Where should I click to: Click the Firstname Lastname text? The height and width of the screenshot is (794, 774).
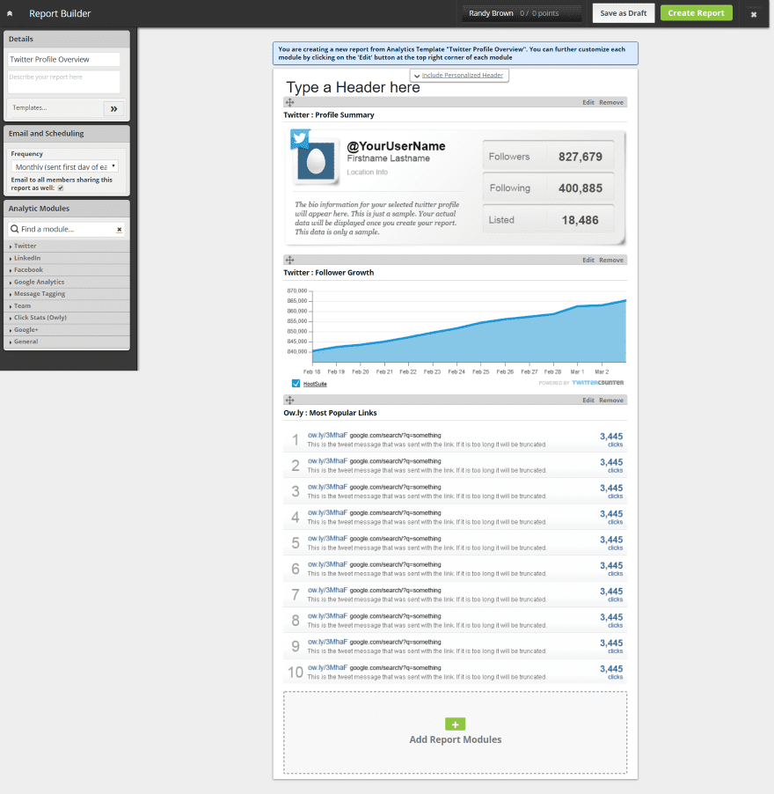pyautogui.click(x=389, y=158)
